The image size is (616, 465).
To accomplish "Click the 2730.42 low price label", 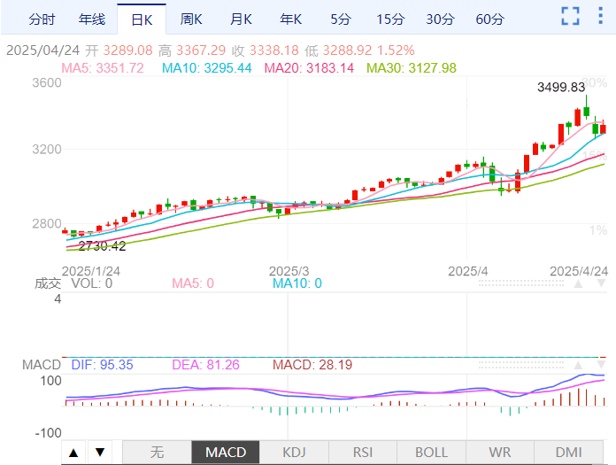I will (102, 246).
